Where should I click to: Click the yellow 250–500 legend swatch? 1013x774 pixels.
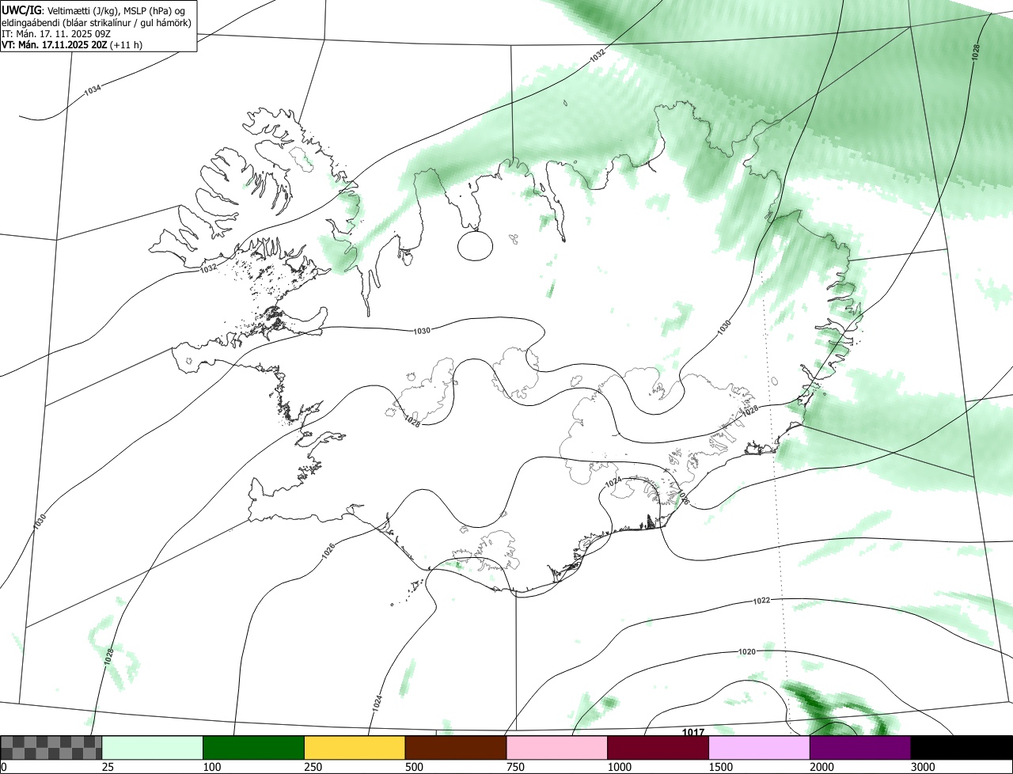tap(355, 748)
